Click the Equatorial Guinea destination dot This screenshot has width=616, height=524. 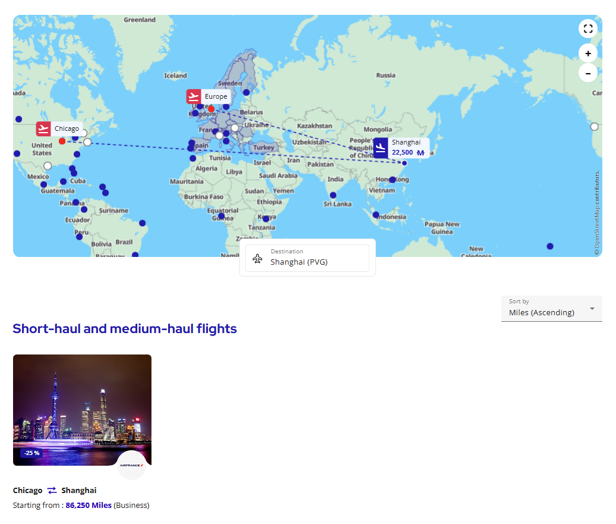point(221,216)
